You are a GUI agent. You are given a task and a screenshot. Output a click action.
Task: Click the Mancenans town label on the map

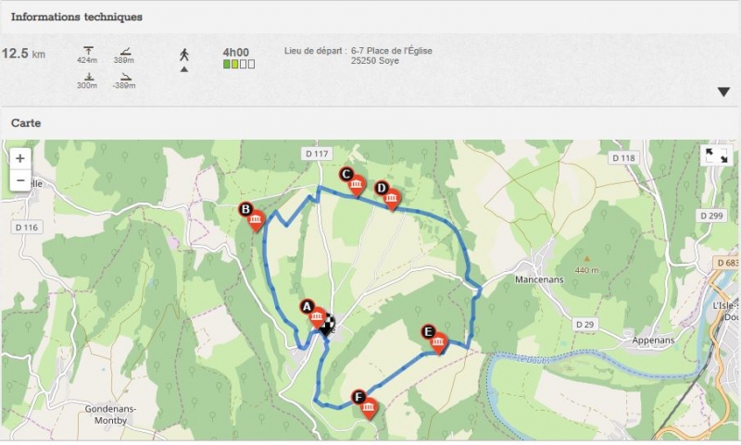(539, 279)
